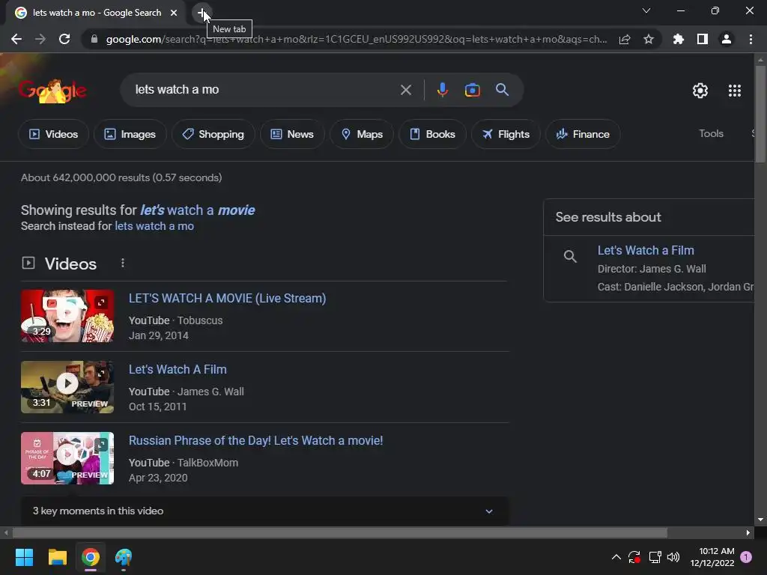Reload the current page
The width and height of the screenshot is (767, 575).
pos(64,39)
